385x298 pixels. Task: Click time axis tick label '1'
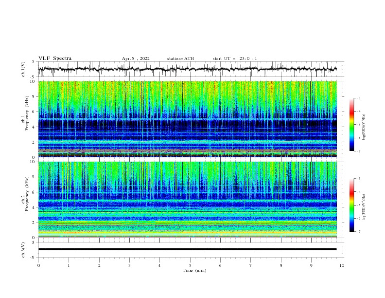(69, 265)
